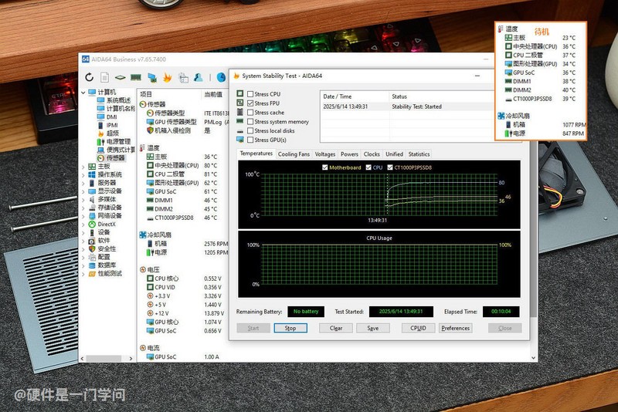The height and width of the screenshot is (412, 618).
Task: Open Preferences in stability test window
Action: pos(456,328)
